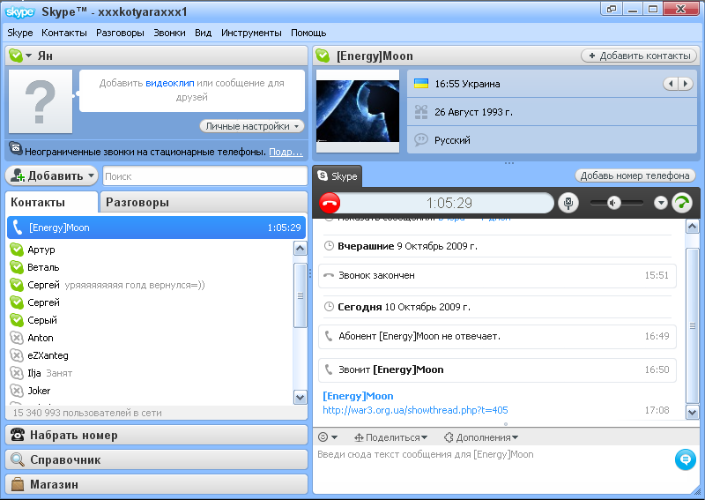Focus the Поиск search field
Image resolution: width=705 pixels, height=500 pixels.
coord(205,176)
